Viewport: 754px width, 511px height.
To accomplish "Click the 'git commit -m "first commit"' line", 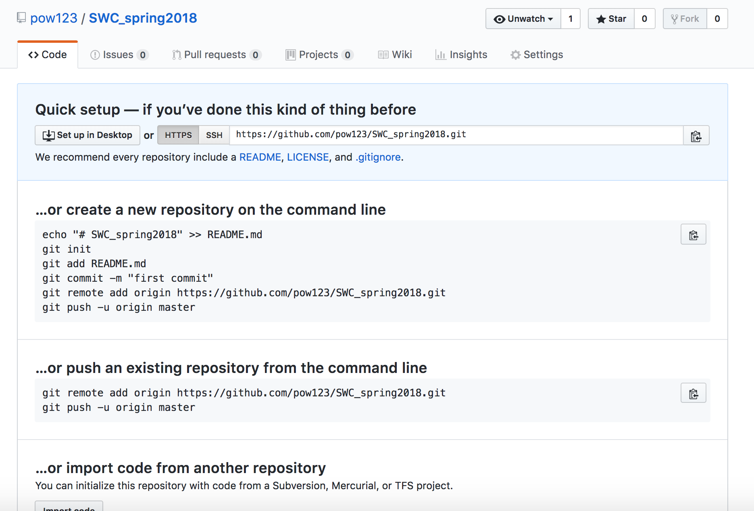I will click(127, 278).
